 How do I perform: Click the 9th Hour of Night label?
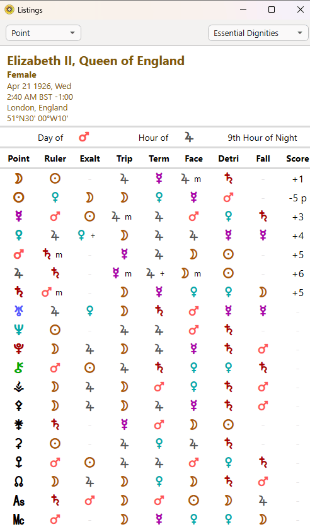click(263, 138)
